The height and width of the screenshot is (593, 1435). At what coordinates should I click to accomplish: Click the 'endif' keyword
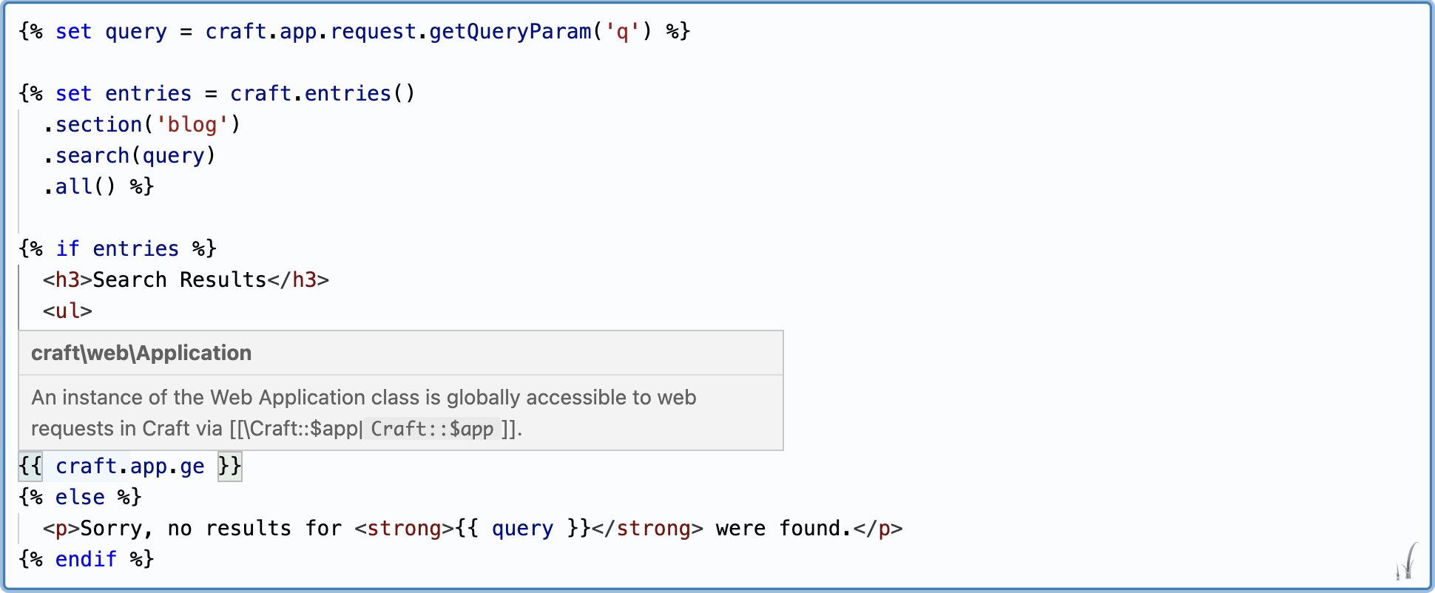pos(86,560)
